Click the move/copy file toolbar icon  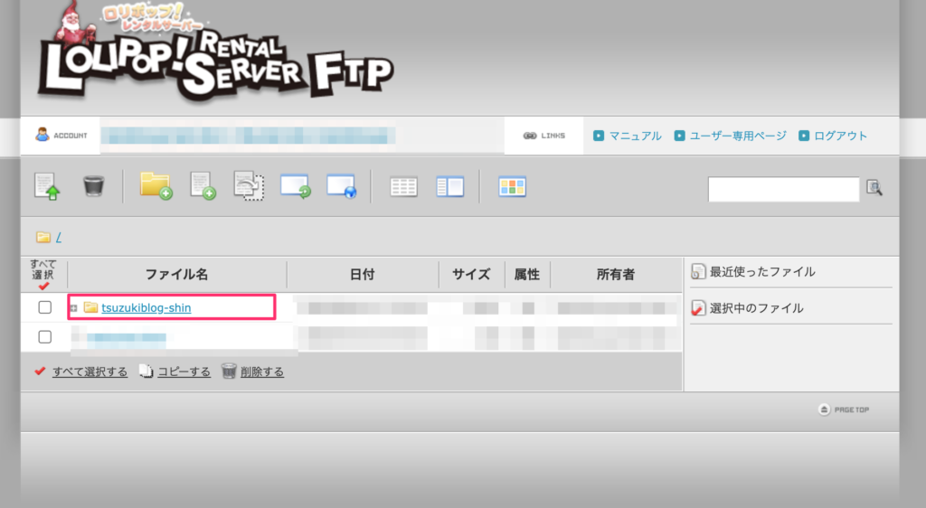pos(249,186)
